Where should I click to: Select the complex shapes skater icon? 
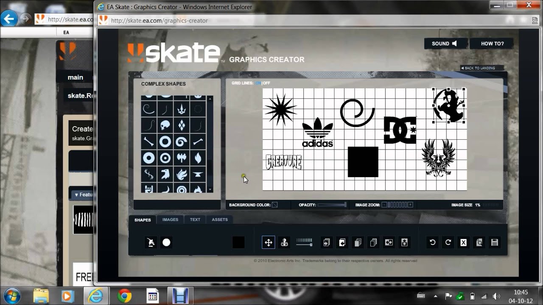[x=151, y=242]
